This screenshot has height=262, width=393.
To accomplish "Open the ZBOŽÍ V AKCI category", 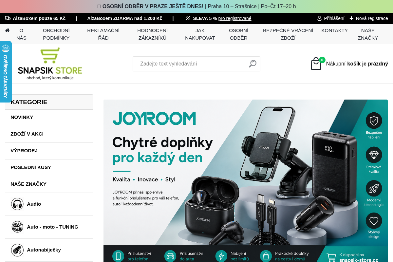I will [49, 134].
